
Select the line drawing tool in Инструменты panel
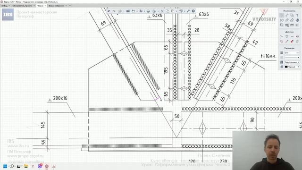point(287,15)
